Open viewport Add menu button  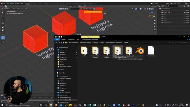(23, 9)
